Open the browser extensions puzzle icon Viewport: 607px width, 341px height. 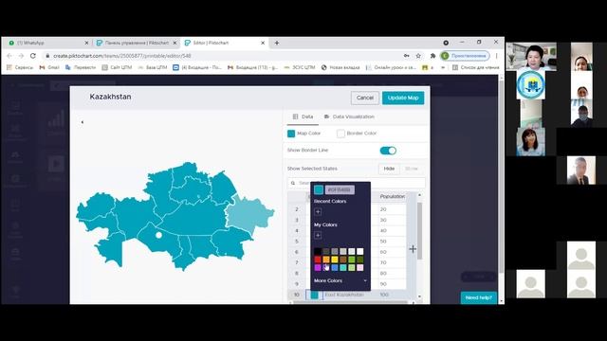432,56
